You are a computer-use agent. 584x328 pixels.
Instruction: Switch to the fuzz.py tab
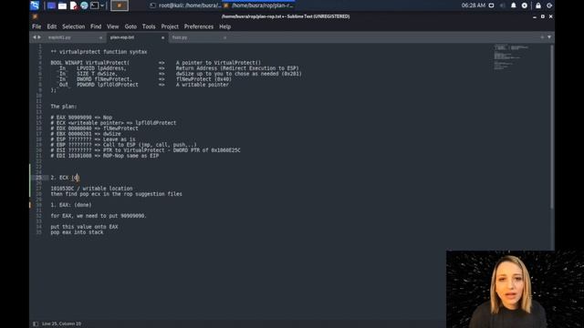tap(199, 37)
